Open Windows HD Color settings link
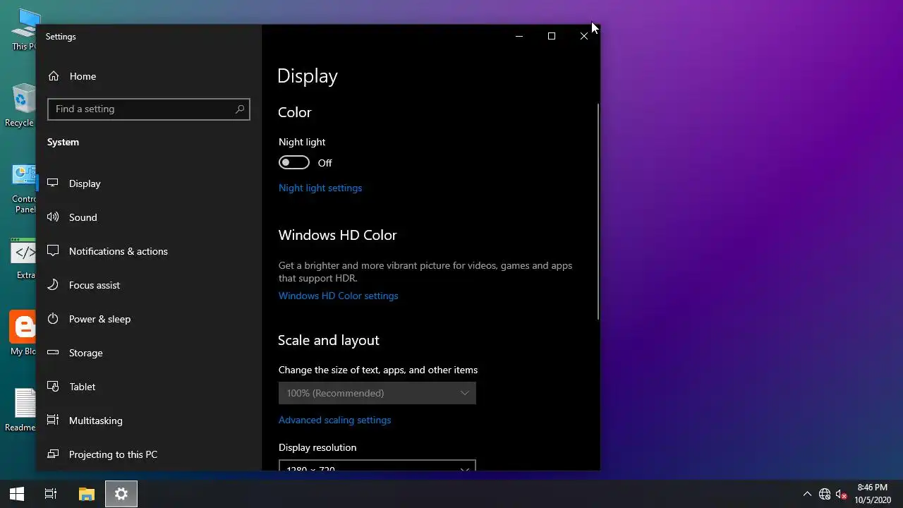The image size is (903, 508). [339, 296]
